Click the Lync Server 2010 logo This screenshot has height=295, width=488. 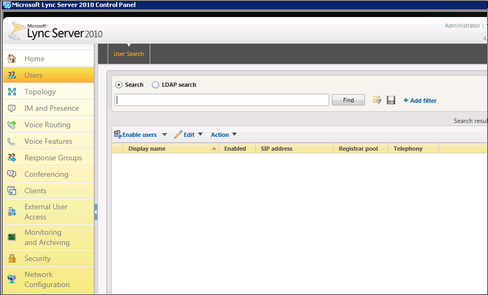[x=56, y=31]
